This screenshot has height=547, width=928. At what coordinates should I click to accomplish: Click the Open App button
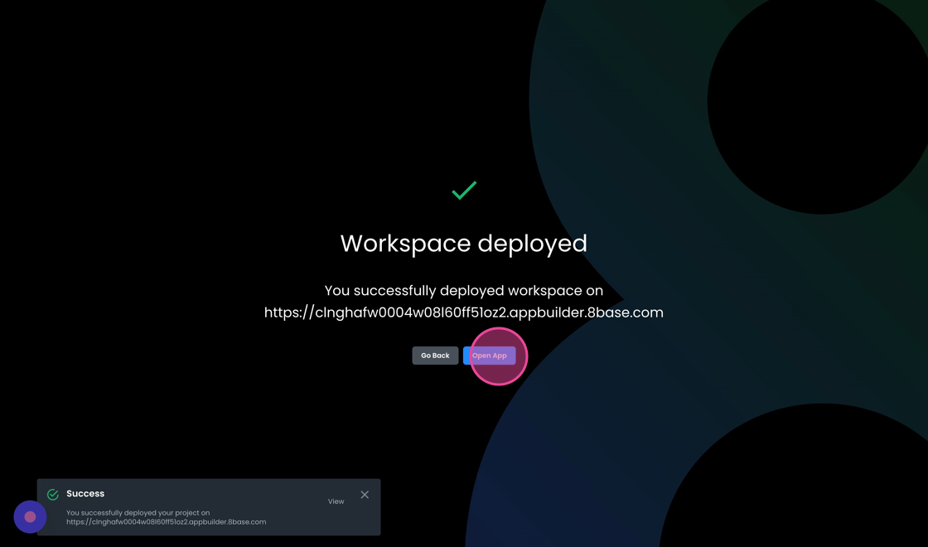click(x=490, y=356)
